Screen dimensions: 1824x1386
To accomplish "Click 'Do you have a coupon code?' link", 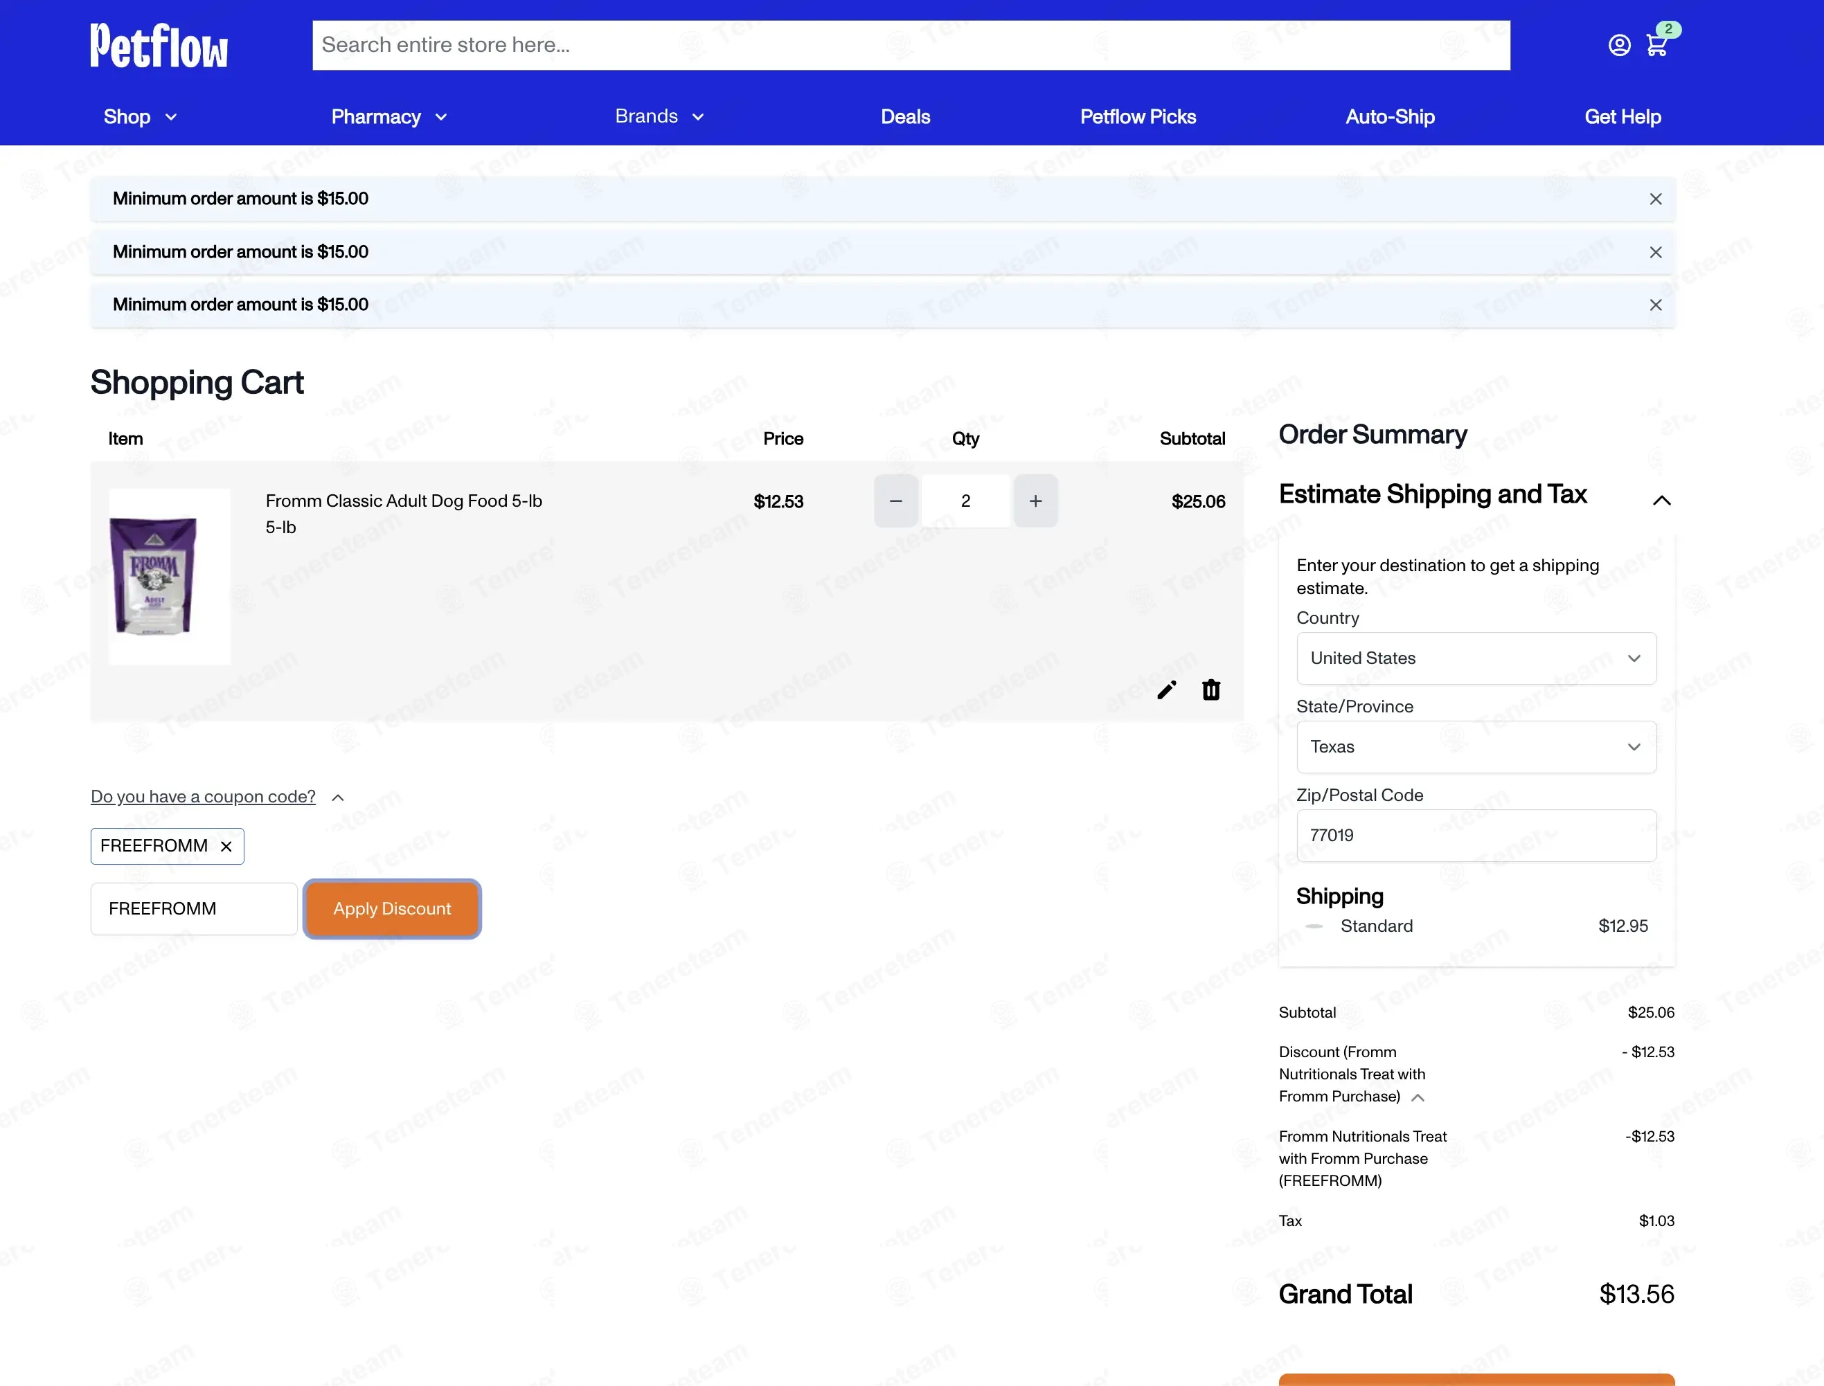I will click(203, 797).
